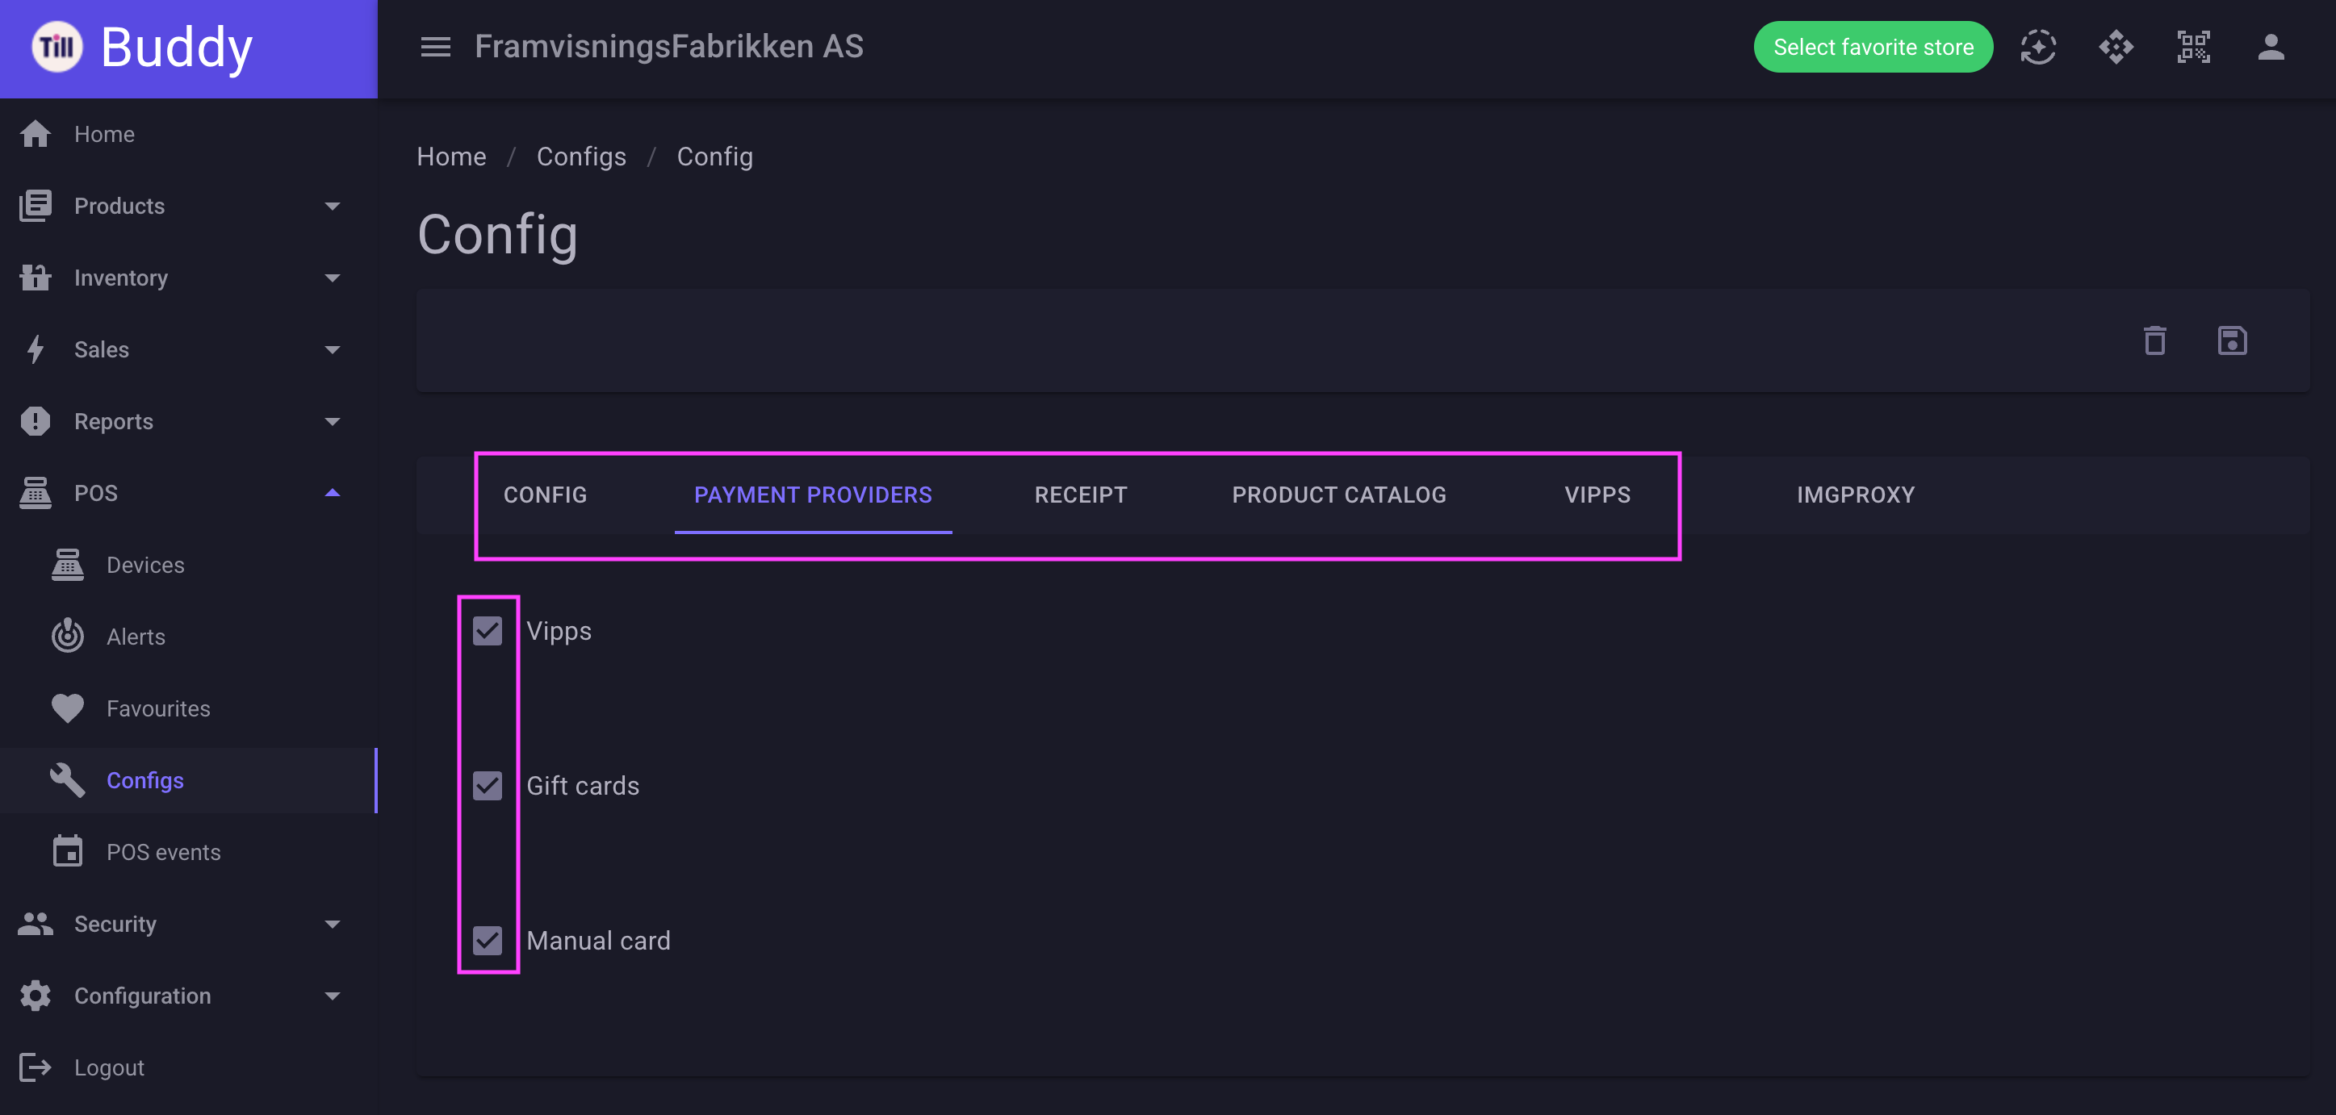Image resolution: width=2336 pixels, height=1115 pixels.
Task: Click the Configuration gear icon
Action: point(36,996)
